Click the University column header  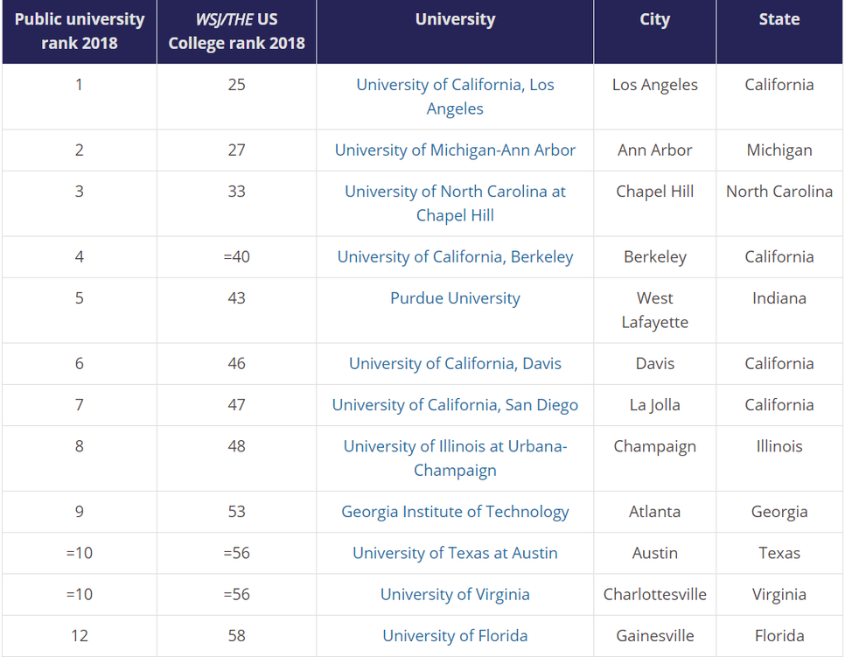click(x=455, y=19)
